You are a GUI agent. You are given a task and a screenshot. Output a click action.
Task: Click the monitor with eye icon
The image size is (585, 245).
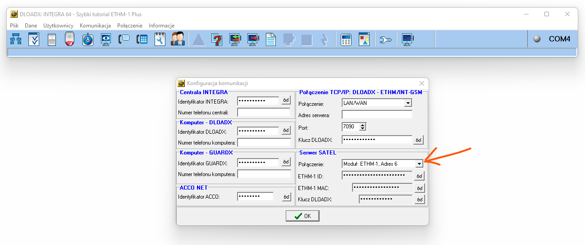pos(105,40)
